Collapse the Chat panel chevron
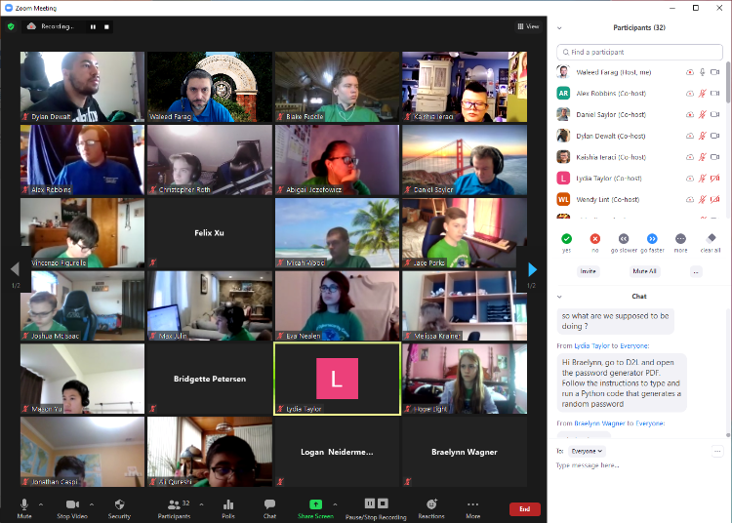This screenshot has width=732, height=523. coord(559,297)
